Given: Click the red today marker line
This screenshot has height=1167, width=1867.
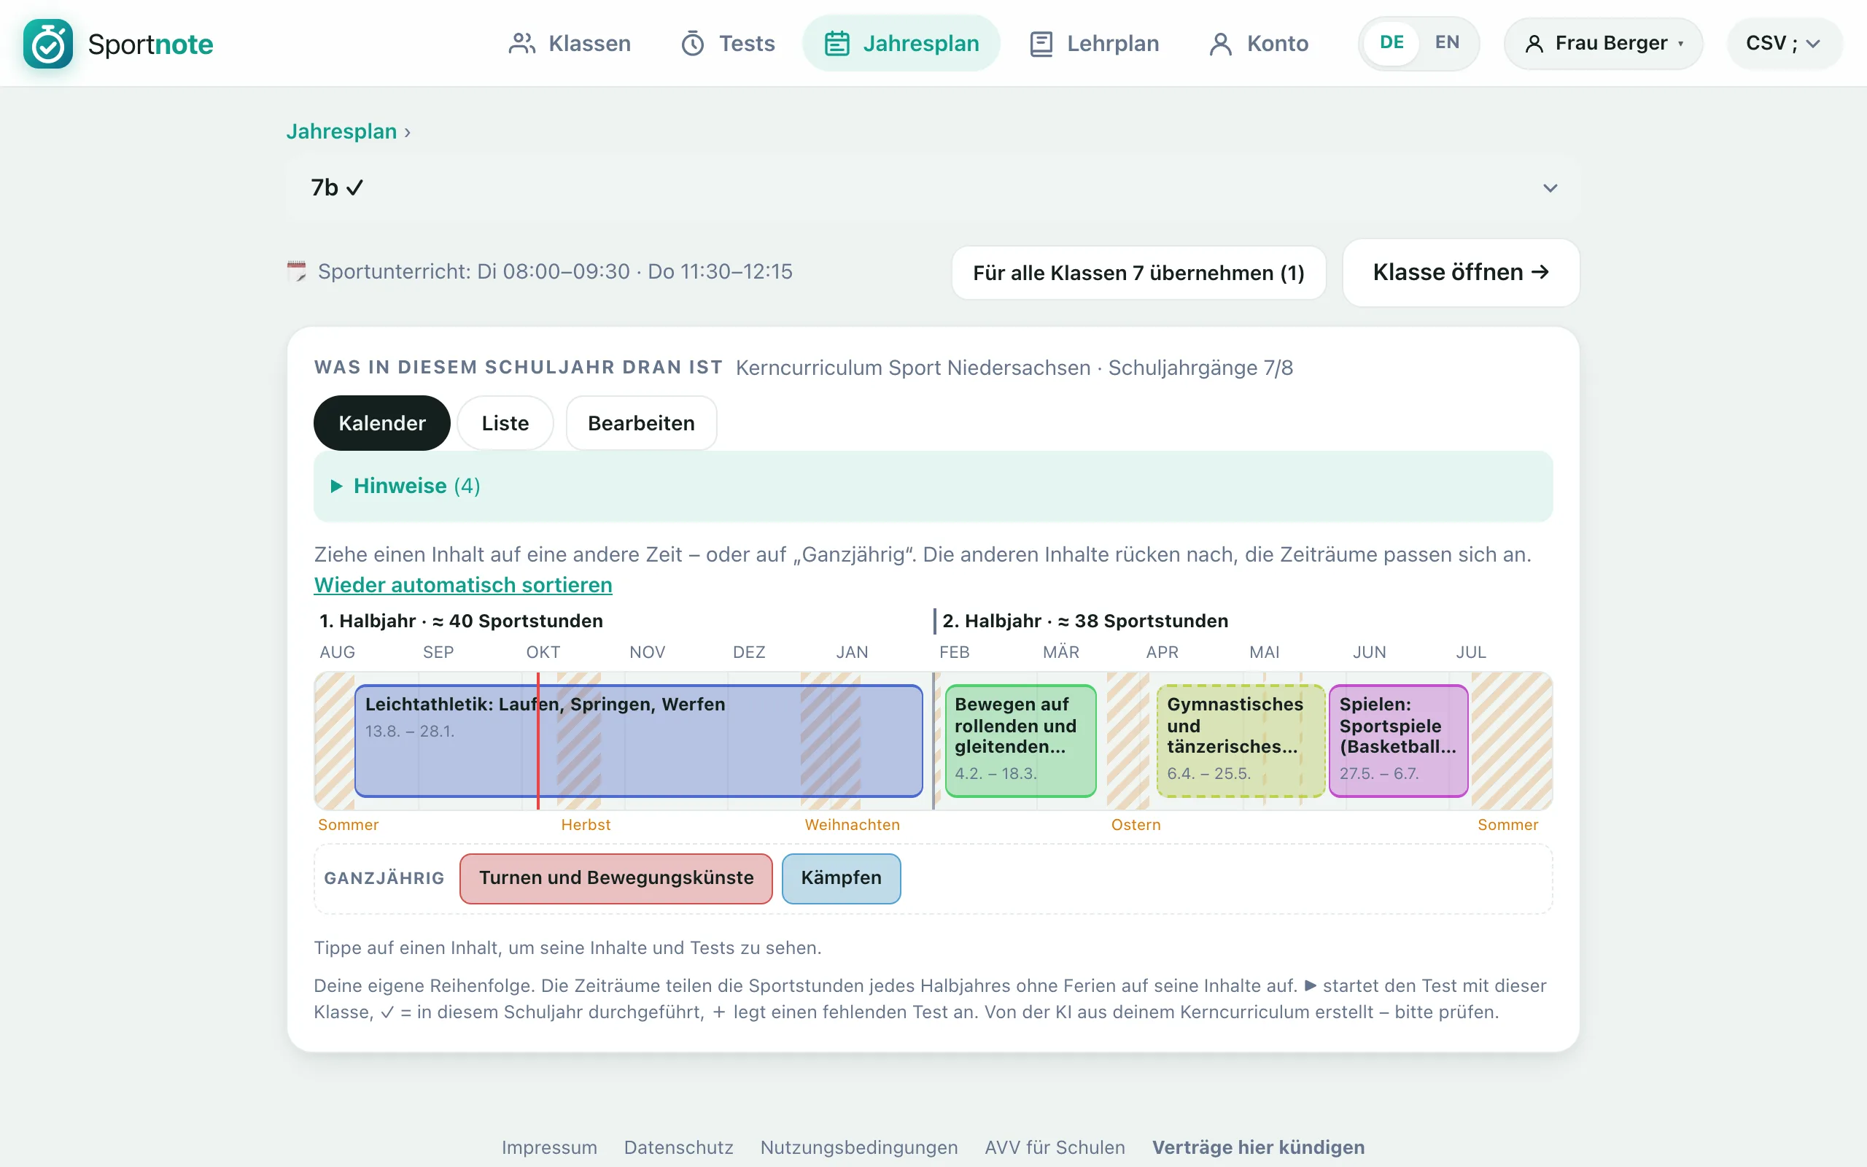Looking at the screenshot, I should coord(537,741).
